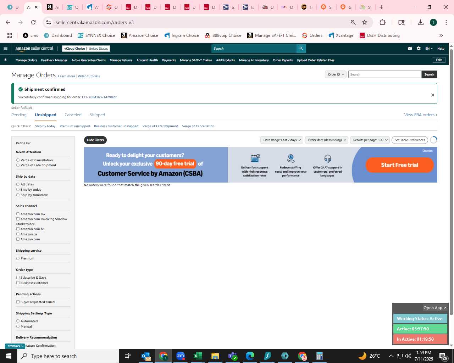The height and width of the screenshot is (363, 454).
Task: Open the Chrome profile avatar
Action: [433, 22]
